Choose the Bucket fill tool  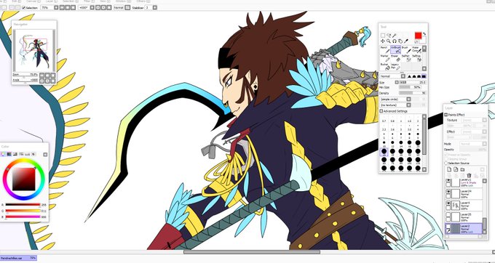pos(385,66)
